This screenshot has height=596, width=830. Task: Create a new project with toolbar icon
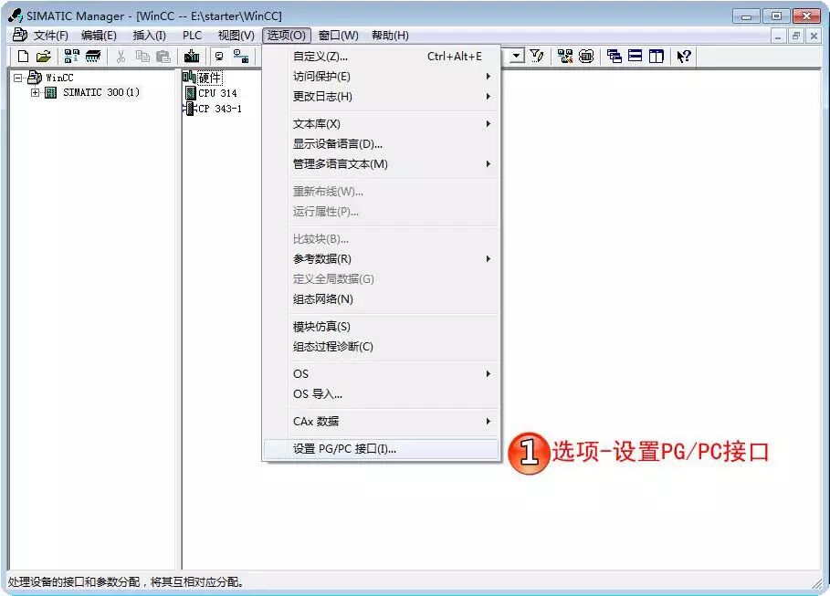24,56
